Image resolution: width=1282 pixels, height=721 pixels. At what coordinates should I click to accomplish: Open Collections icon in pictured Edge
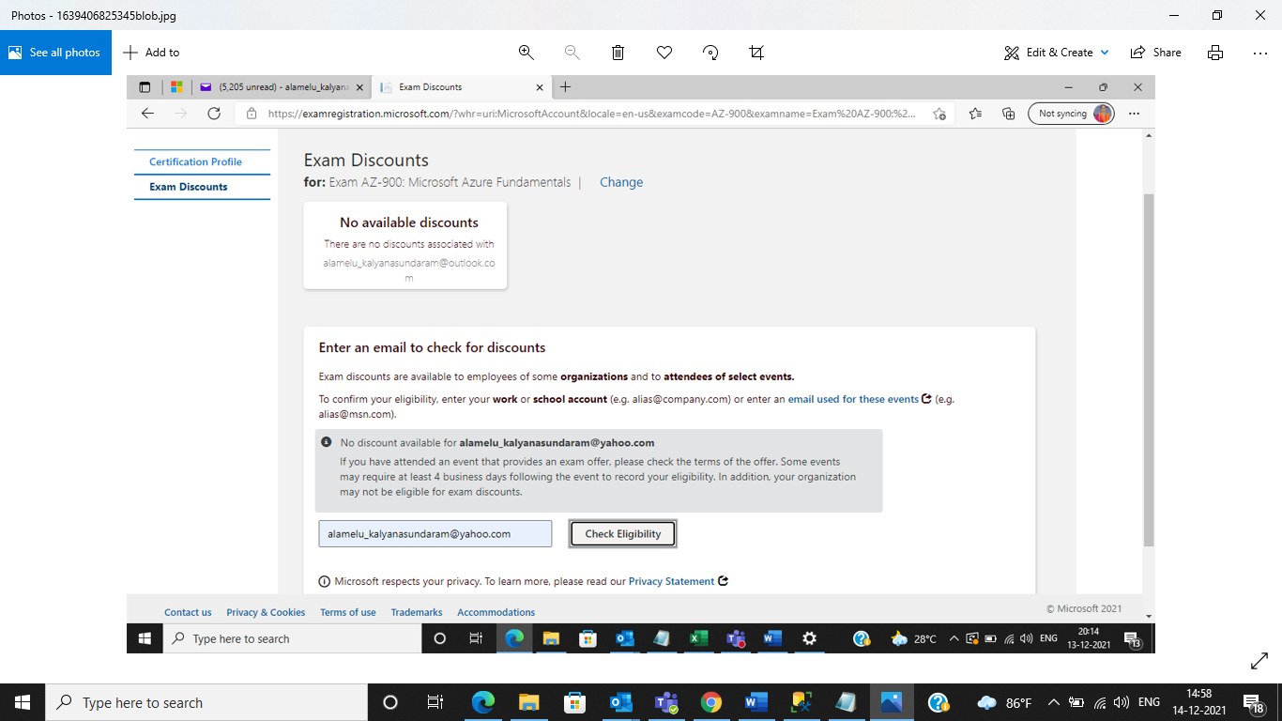(x=1009, y=114)
